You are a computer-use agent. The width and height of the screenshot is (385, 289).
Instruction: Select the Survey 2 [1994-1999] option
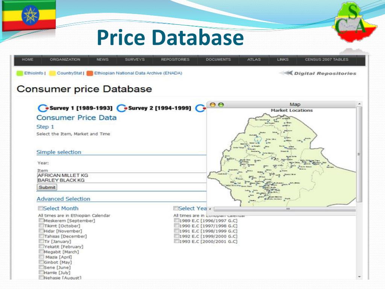154,108
